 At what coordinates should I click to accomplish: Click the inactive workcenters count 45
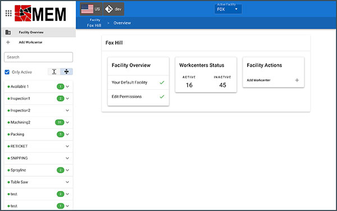[222, 85]
